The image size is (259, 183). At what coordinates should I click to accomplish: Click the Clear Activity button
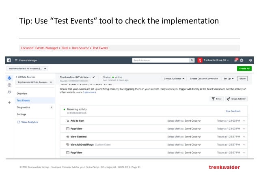tap(236, 99)
